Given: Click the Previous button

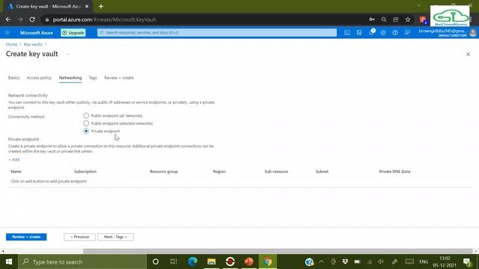Looking at the screenshot, I should tap(79, 237).
